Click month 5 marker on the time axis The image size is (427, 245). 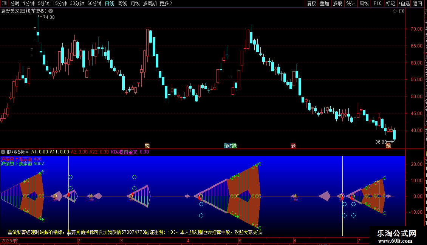tap(240, 240)
